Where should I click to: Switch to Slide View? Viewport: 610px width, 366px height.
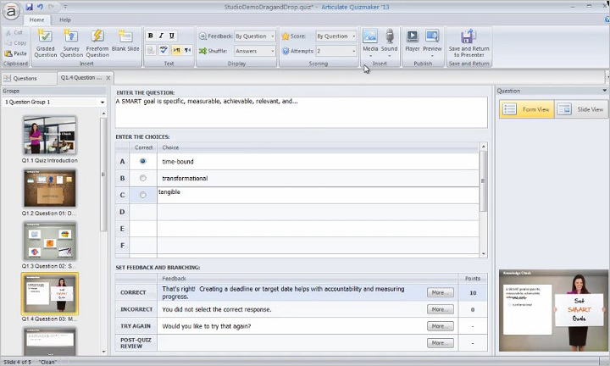click(581, 109)
